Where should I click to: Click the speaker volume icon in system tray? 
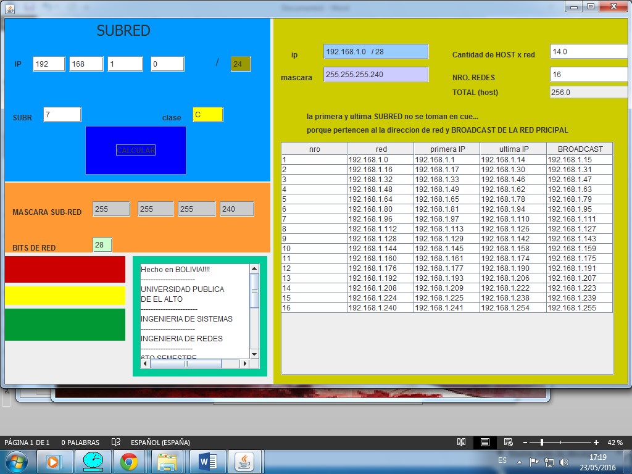(x=565, y=460)
